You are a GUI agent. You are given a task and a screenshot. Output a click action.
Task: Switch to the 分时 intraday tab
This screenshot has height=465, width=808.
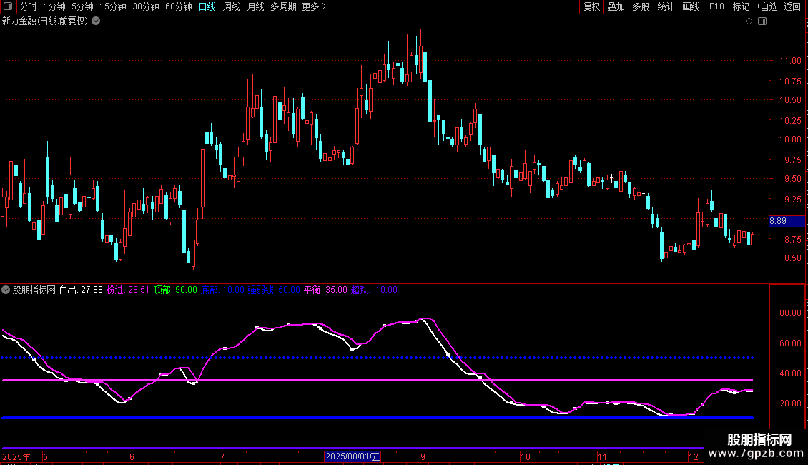(29, 6)
